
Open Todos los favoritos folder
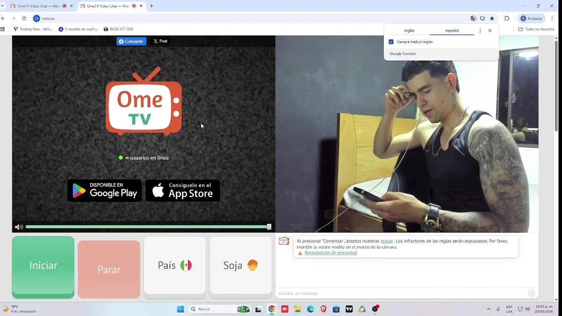(537, 29)
